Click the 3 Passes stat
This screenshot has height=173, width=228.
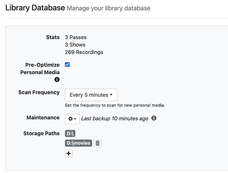point(76,37)
